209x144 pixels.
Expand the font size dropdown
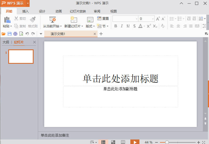[x=153, y=19]
